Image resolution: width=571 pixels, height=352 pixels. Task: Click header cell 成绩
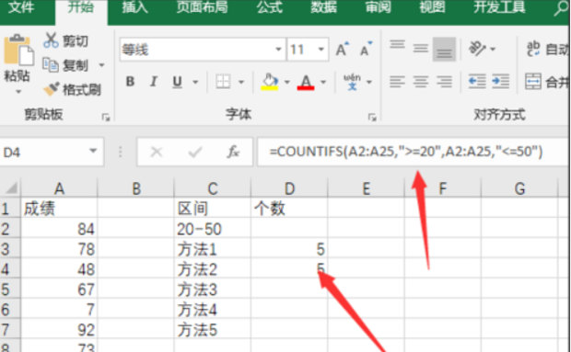[x=59, y=209]
